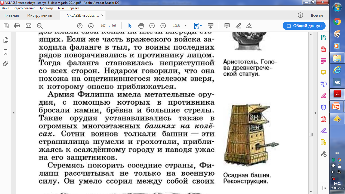This screenshot has width=345, height=194.
Task: Open page fit options dropdown arrow
Action: [x=201, y=26]
